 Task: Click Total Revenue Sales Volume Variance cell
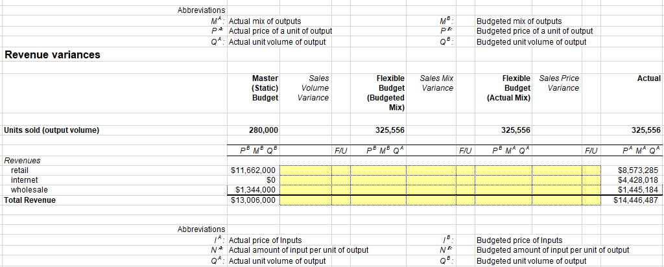(x=305, y=200)
